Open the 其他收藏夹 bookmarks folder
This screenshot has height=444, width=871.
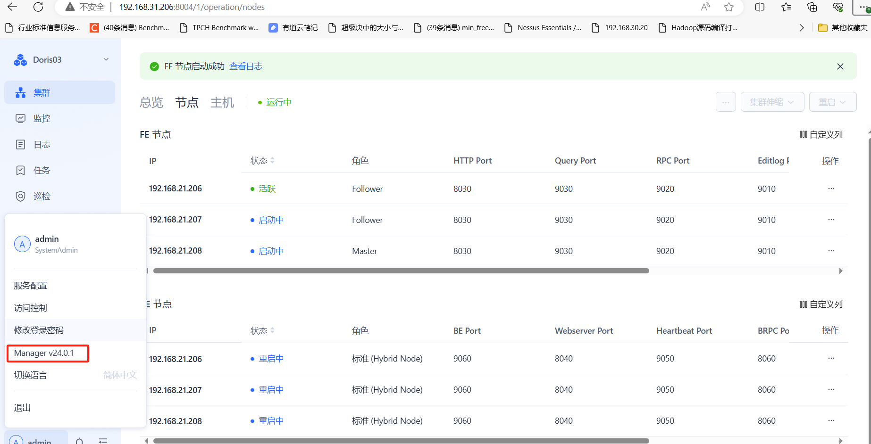pyautogui.click(x=843, y=28)
